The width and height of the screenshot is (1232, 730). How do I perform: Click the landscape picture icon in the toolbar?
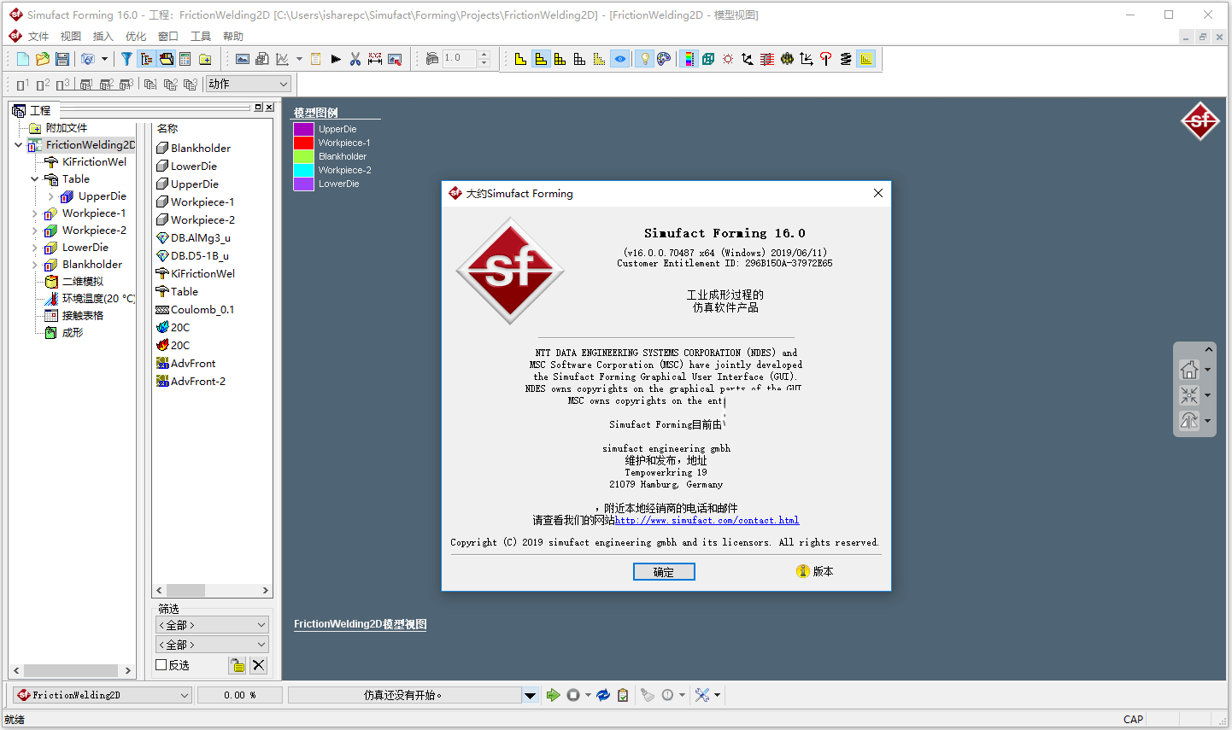pyautogui.click(x=243, y=59)
